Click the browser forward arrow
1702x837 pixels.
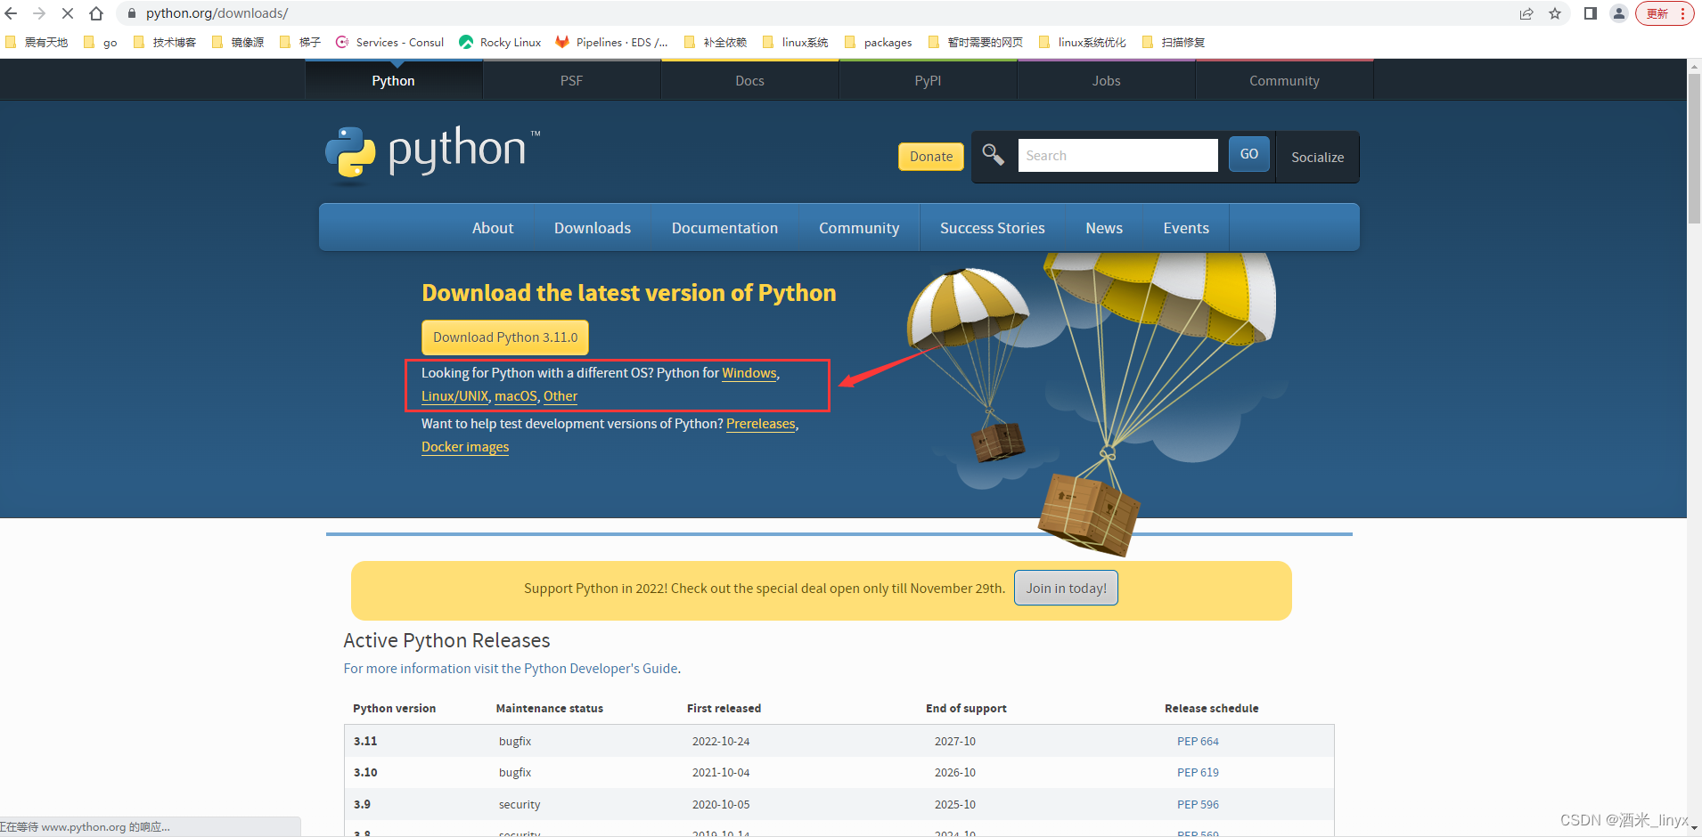coord(39,13)
